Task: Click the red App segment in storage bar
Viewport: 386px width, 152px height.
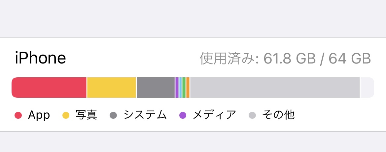Action: point(49,88)
